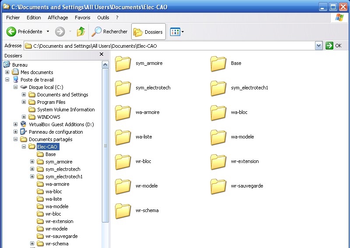350x248 pixels.
Task: Click the OK go button
Action: coord(334,46)
